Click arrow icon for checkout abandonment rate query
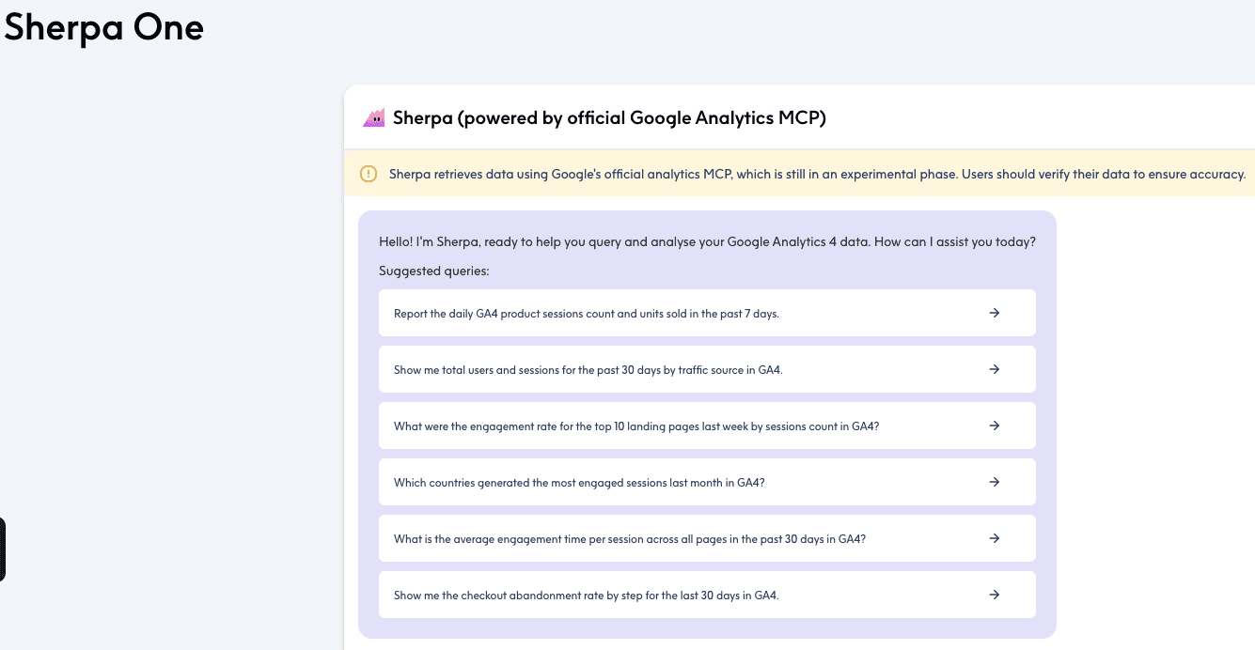 (x=995, y=595)
